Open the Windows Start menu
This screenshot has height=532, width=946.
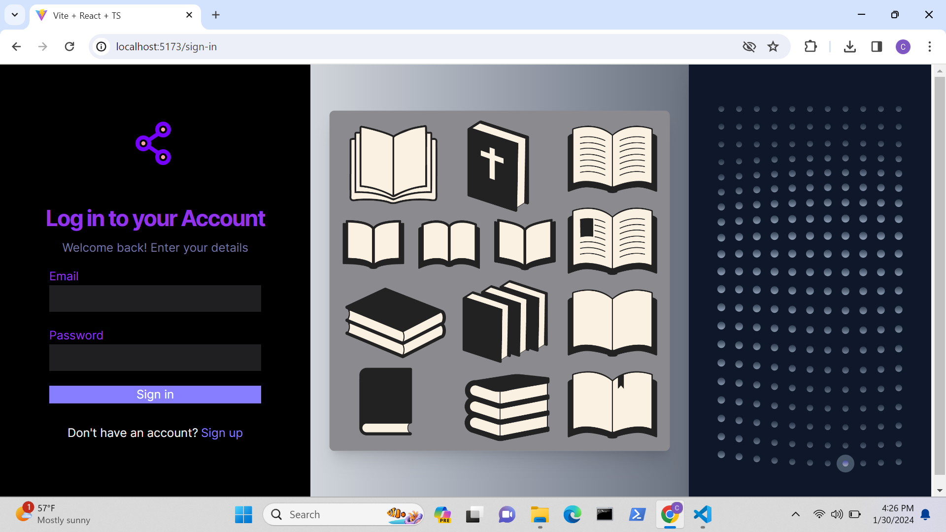pos(243,514)
